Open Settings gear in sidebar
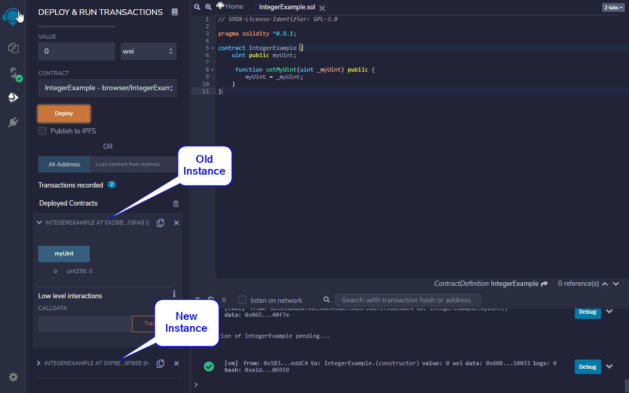 [13, 377]
